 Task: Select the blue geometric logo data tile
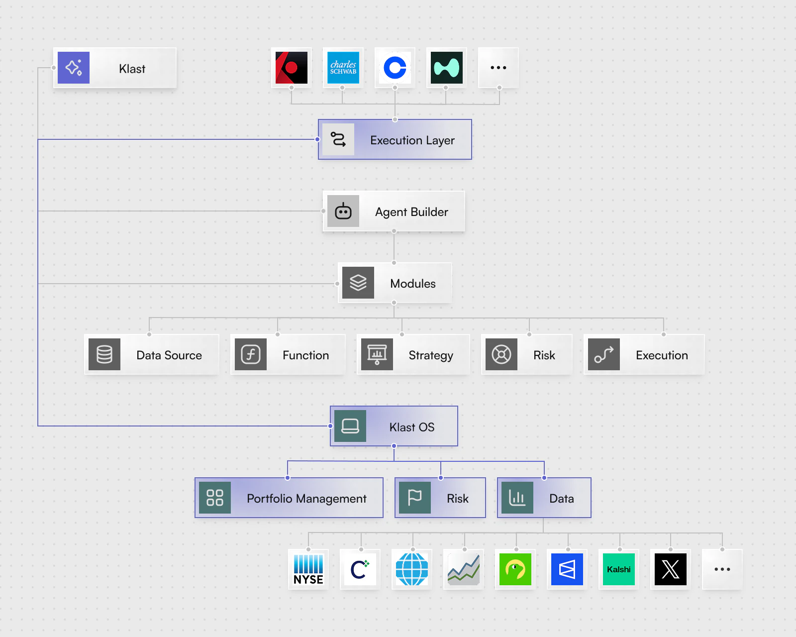point(567,569)
